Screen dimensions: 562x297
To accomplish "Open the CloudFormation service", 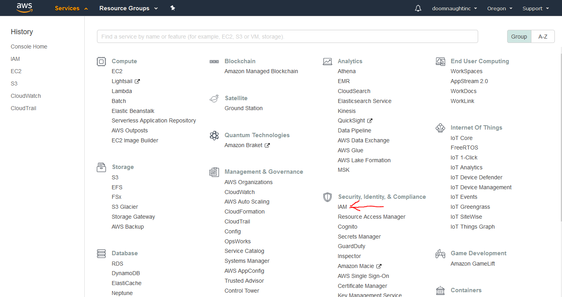I will [244, 212].
